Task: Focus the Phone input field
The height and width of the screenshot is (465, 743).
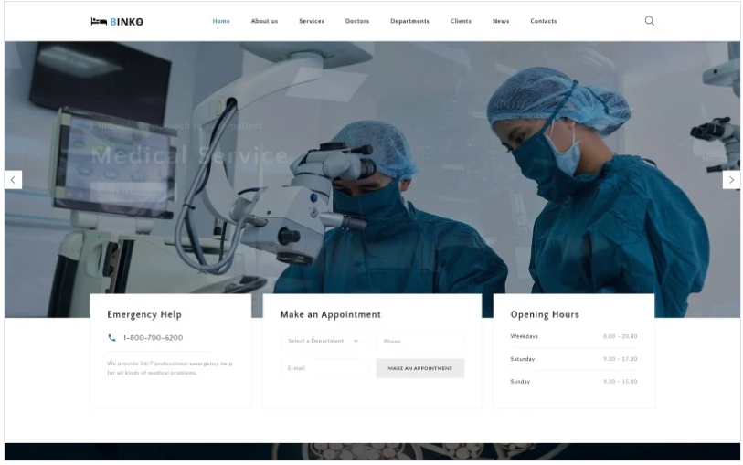Action: [420, 341]
